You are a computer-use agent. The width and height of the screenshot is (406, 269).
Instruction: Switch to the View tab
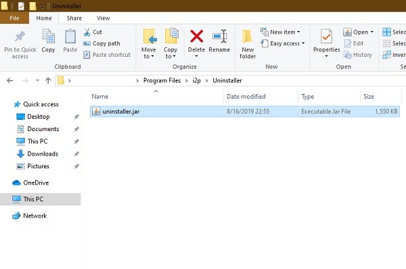(x=103, y=18)
